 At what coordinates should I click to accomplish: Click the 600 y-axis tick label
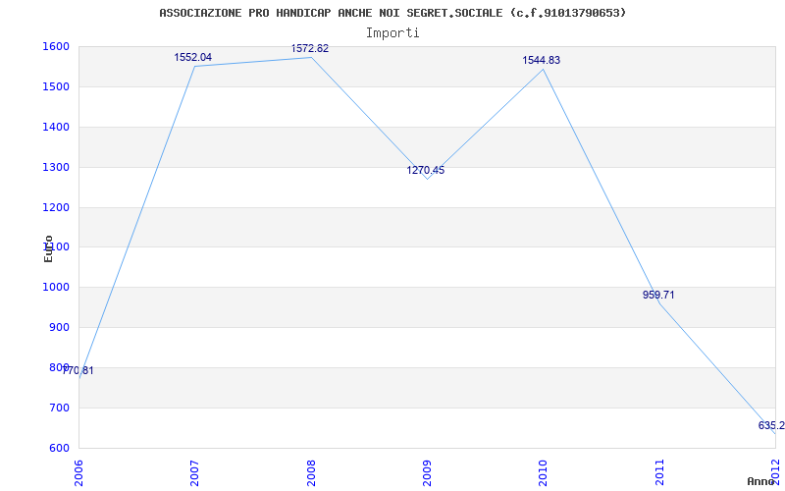point(61,448)
